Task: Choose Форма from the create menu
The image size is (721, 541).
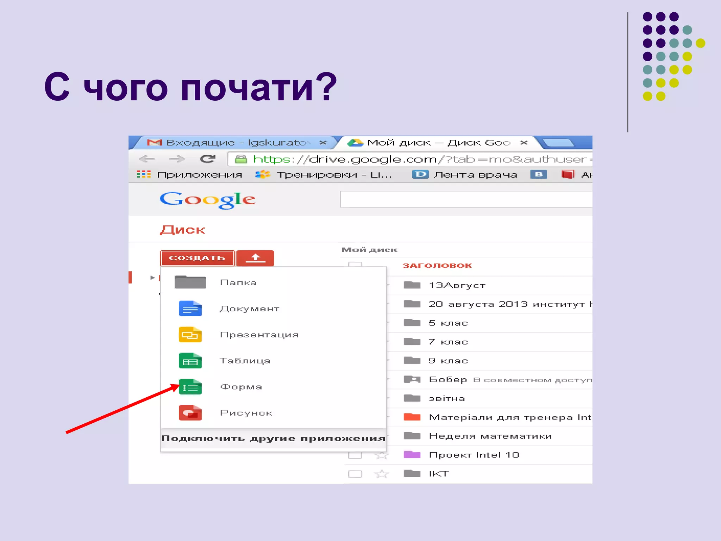Action: tap(273, 387)
